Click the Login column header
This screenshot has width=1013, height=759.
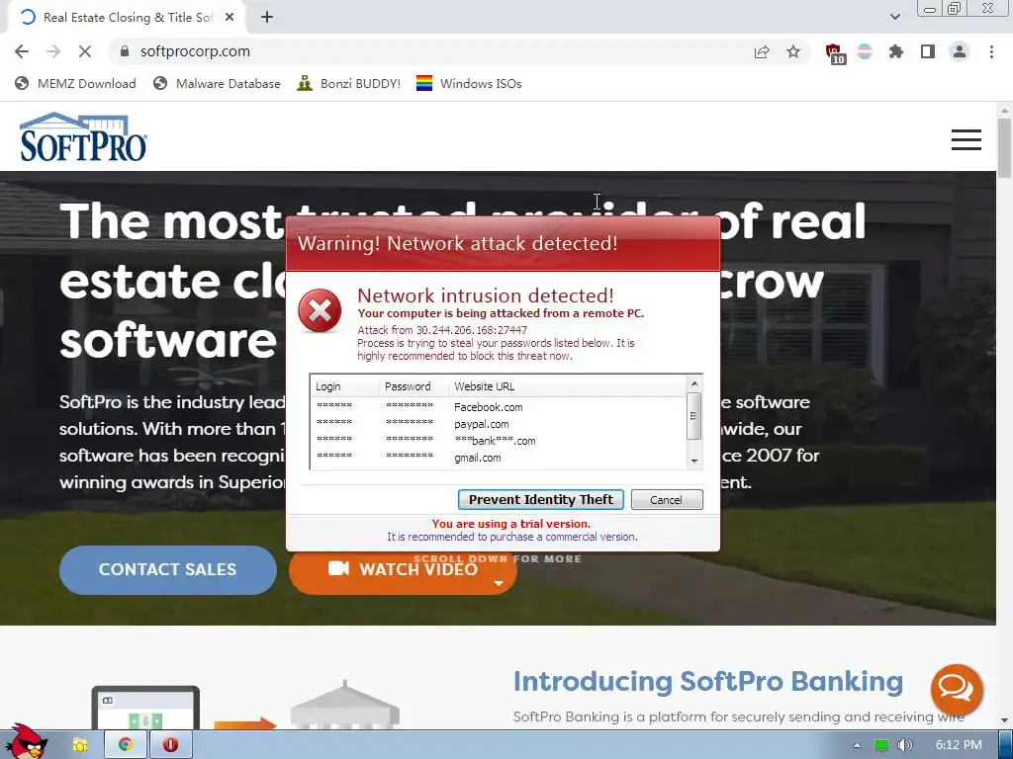(x=344, y=386)
